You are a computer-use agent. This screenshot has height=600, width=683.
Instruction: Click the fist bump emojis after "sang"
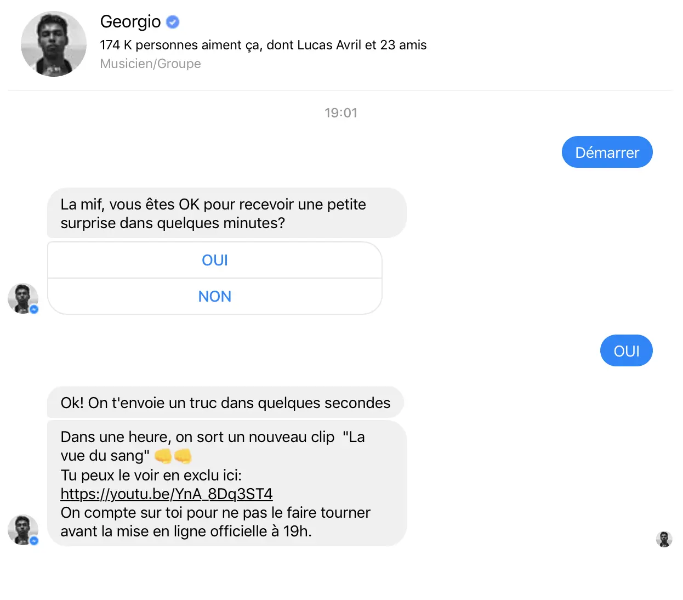(173, 456)
